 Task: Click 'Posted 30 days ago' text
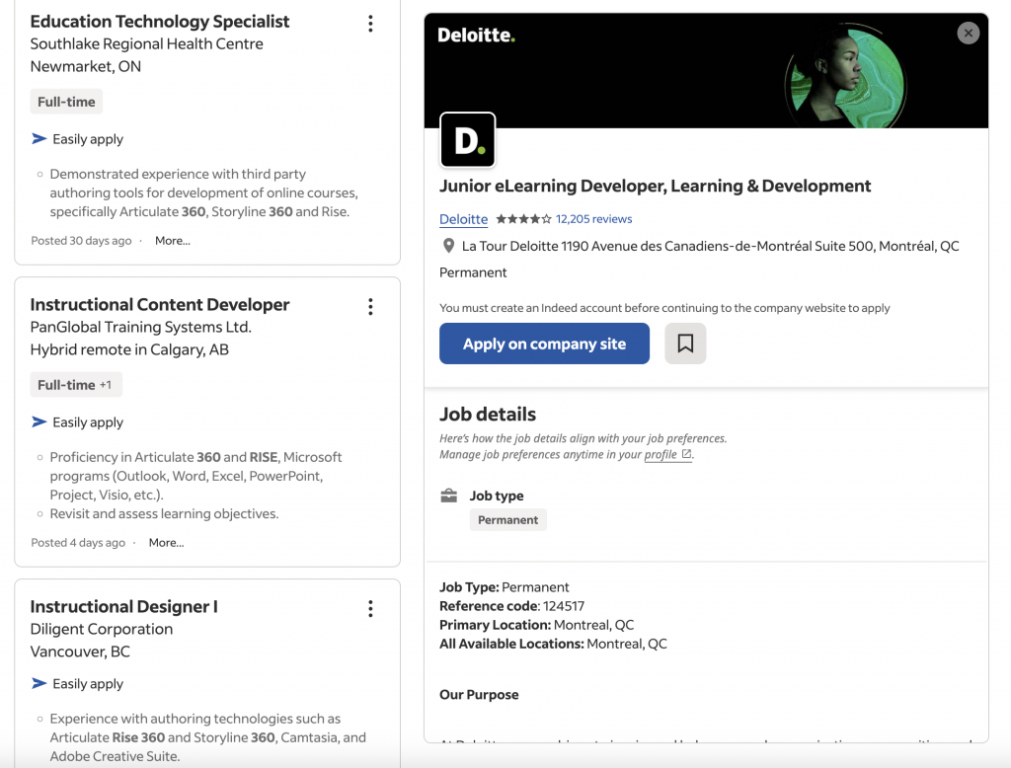pos(81,241)
